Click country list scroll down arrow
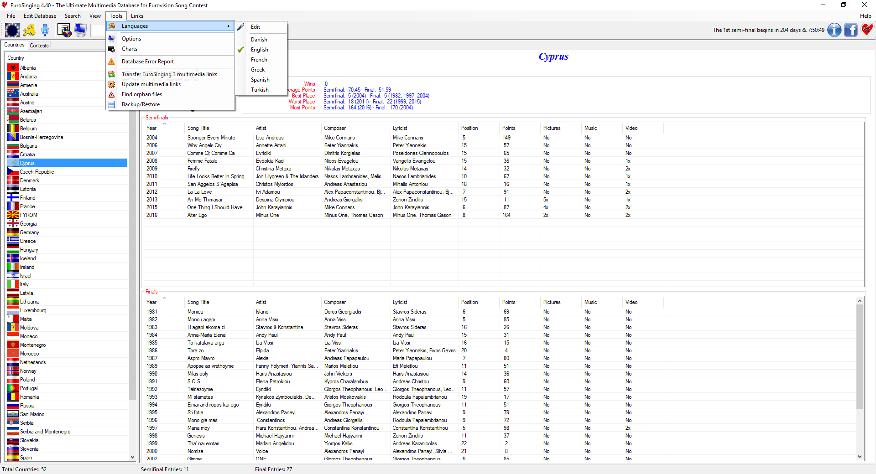 (133, 457)
